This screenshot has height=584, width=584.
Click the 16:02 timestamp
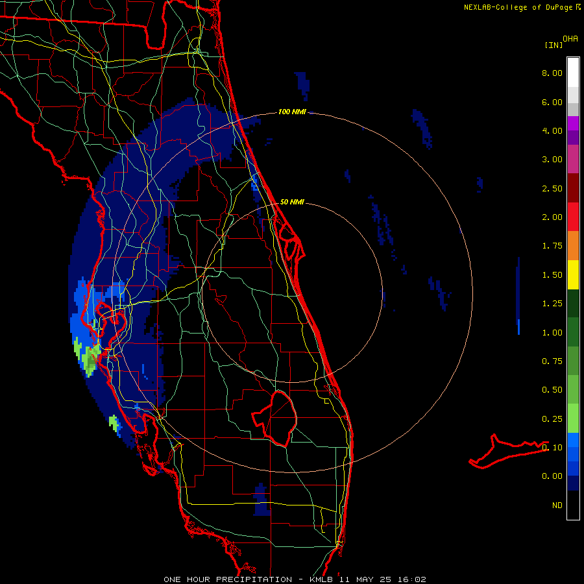[x=413, y=579]
